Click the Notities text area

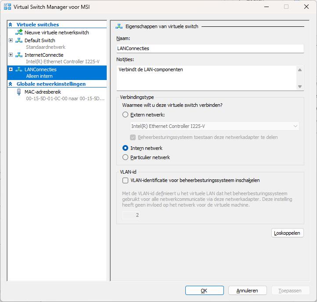point(206,78)
